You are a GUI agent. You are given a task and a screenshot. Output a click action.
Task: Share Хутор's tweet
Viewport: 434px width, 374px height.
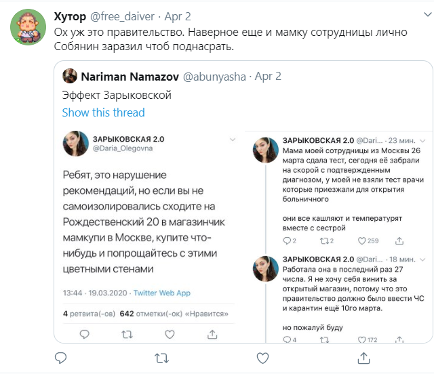(x=363, y=356)
